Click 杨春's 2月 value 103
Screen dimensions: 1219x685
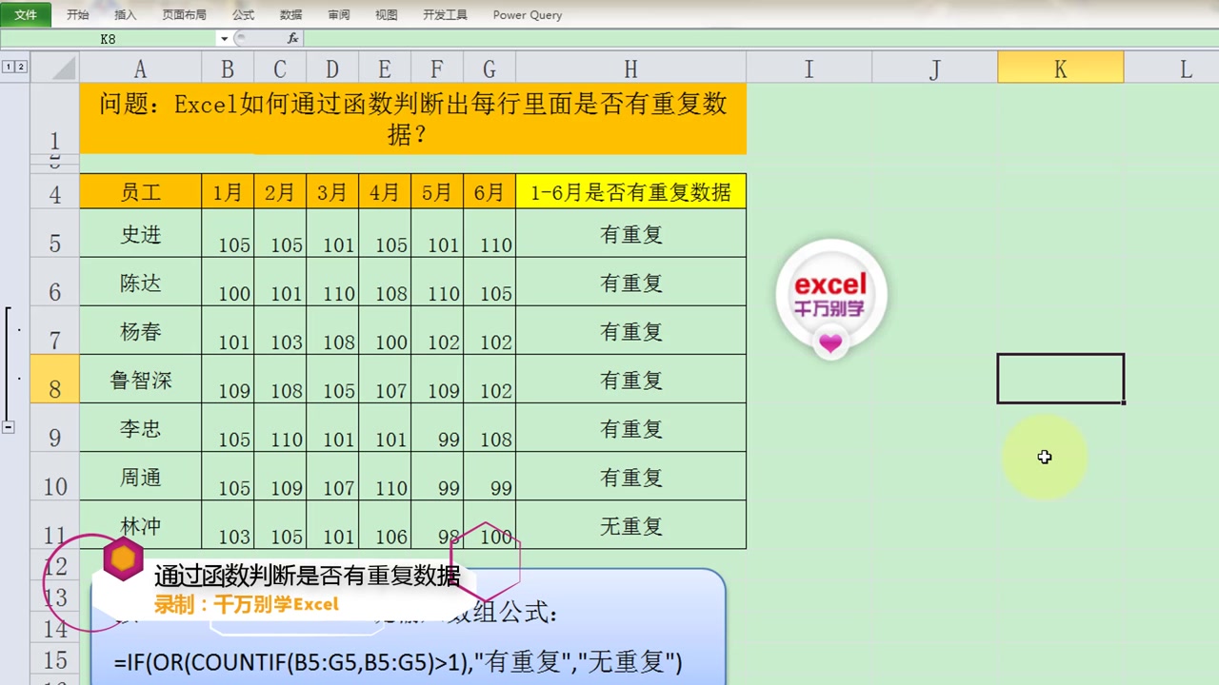tap(280, 330)
